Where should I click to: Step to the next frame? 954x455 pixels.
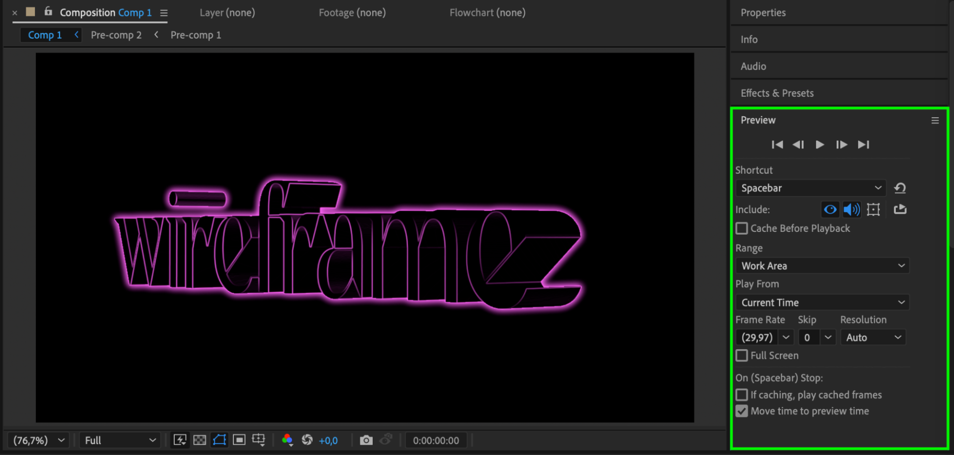point(841,145)
